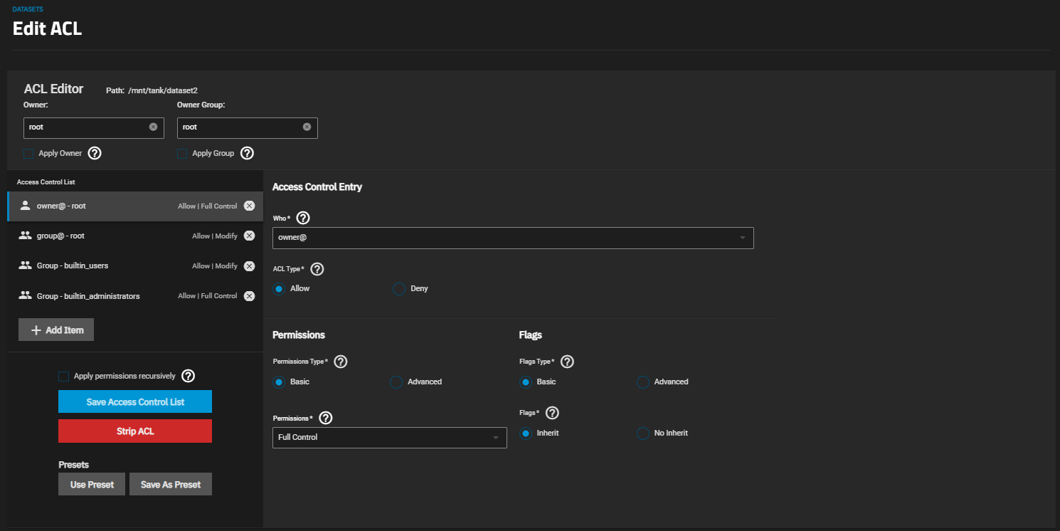Remove the owner@ - root ACL entry

pyautogui.click(x=249, y=206)
